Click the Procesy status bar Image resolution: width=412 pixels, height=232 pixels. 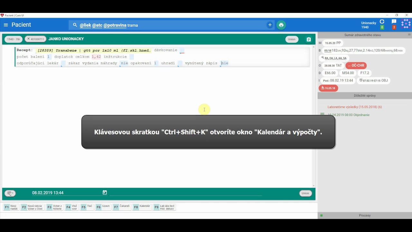365,215
